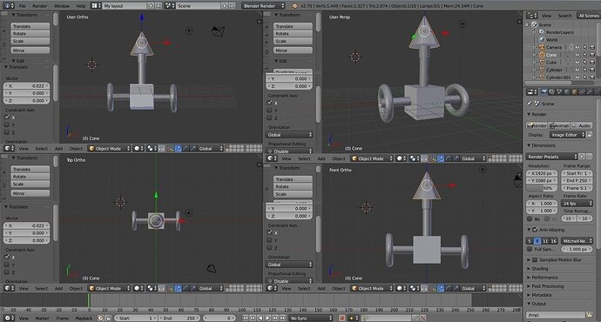Add a render preset with plus icon

coord(582,157)
